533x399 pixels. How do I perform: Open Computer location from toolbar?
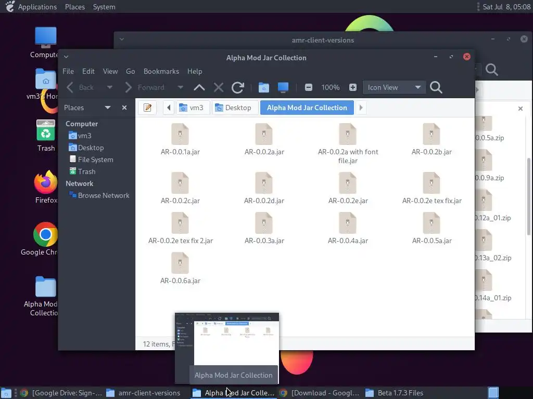click(283, 87)
